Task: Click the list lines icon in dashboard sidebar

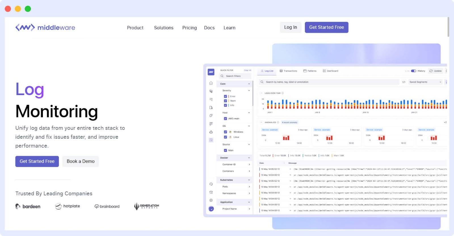Action: 211,99
